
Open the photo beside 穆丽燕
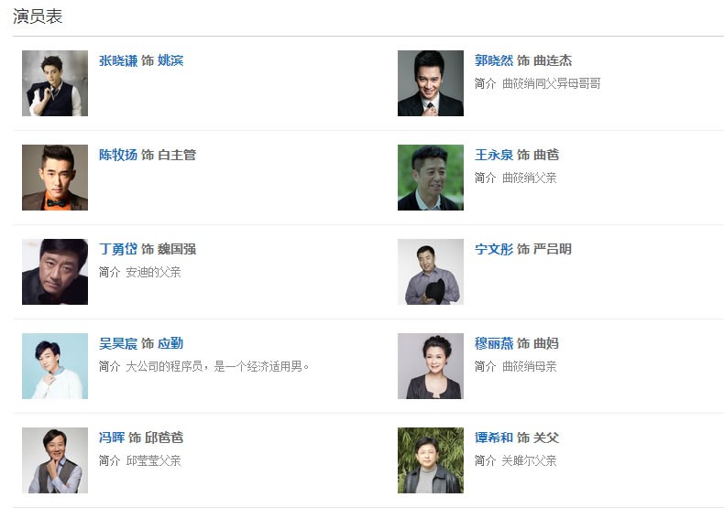point(431,366)
